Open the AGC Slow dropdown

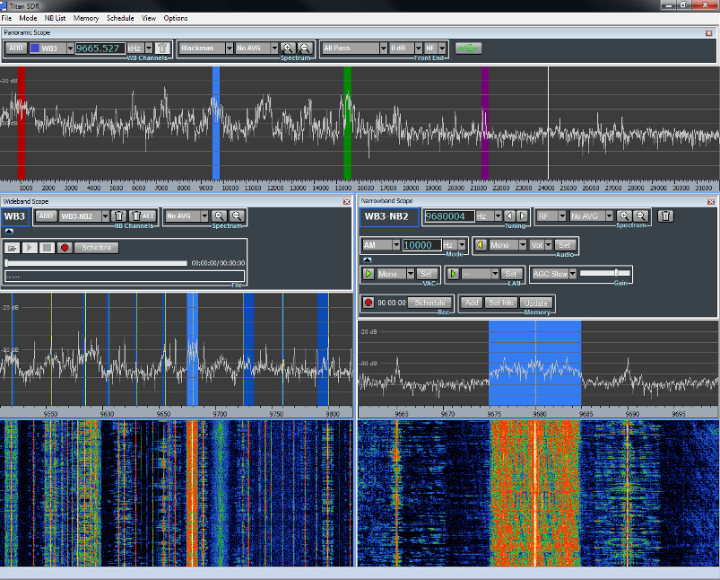(x=572, y=274)
